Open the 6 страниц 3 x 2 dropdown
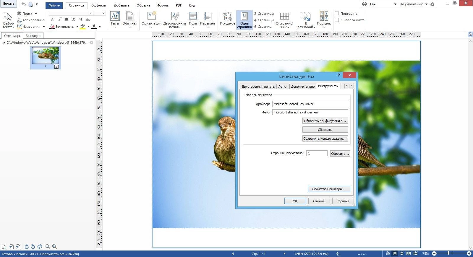Image resolution: width=473 pixels, height=257 pixels. 284,20
